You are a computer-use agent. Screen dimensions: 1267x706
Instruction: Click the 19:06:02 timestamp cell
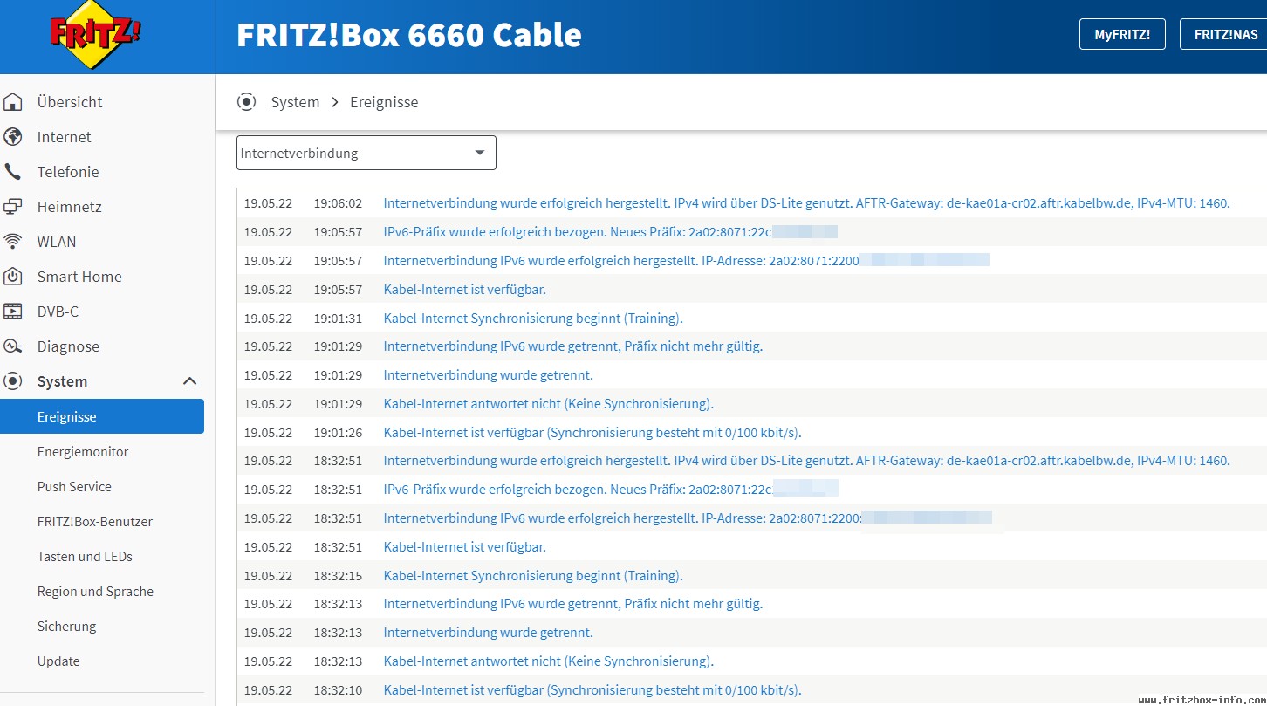coord(338,203)
